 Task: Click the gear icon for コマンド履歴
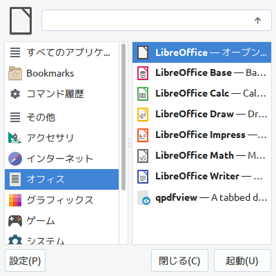[15, 94]
